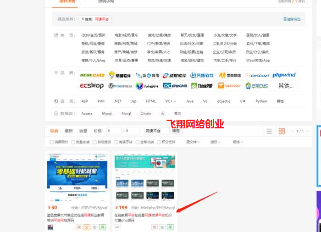Viewport: 321px width, 232px height.
Task: Filter database by Oracle
Action: pyautogui.click(x=146, y=113)
